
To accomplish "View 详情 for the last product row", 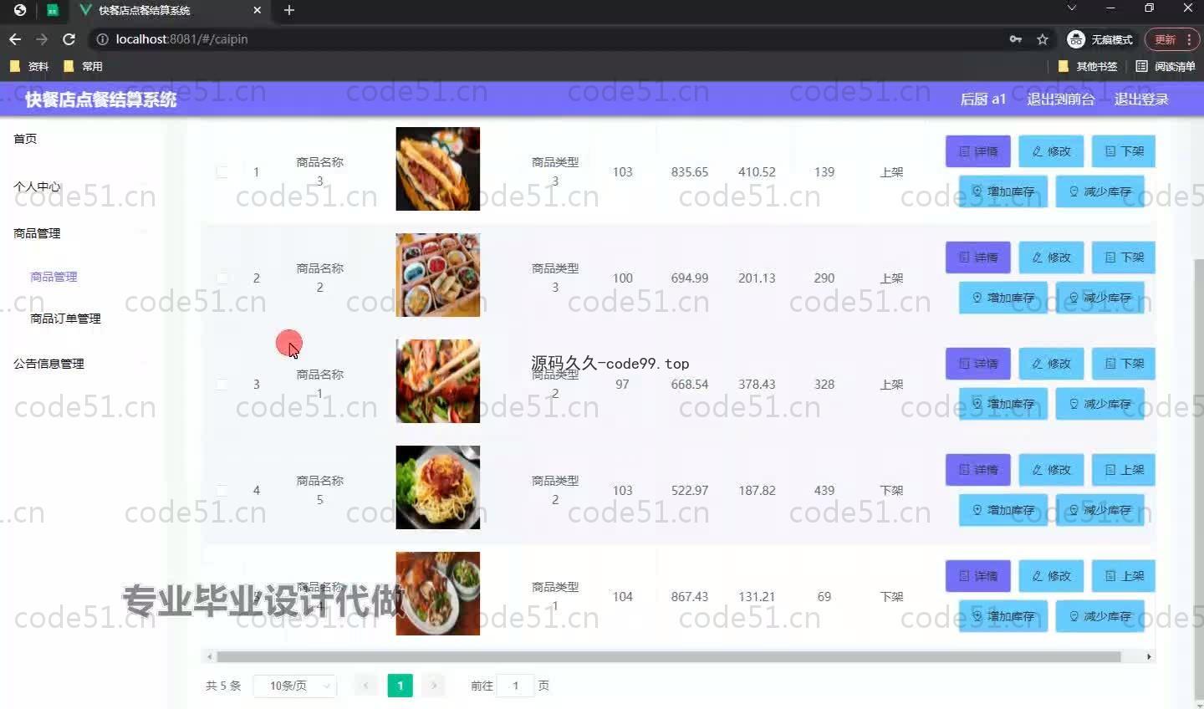I will (x=978, y=576).
